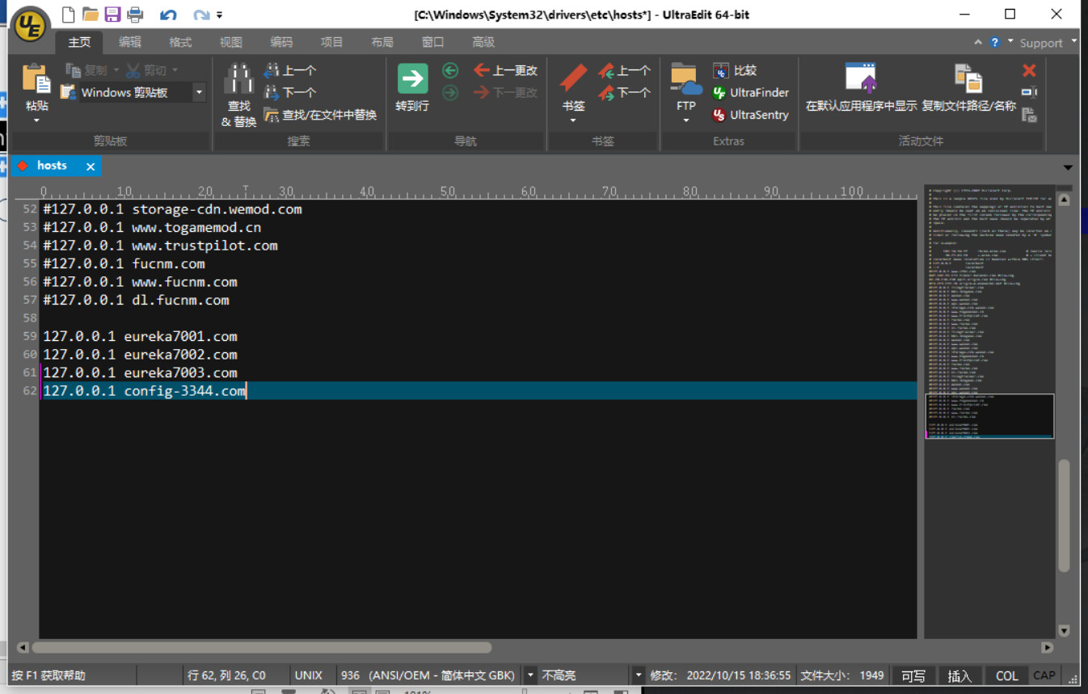The height and width of the screenshot is (694, 1088).
Task: Click the UltraEdit application logo button
Action: [32, 24]
